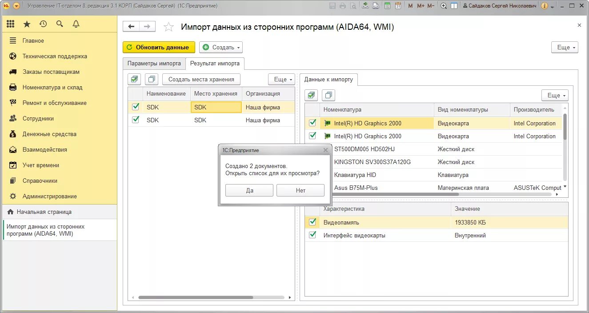Switch to Результат импорта tab
589x313 pixels.
click(x=215, y=64)
